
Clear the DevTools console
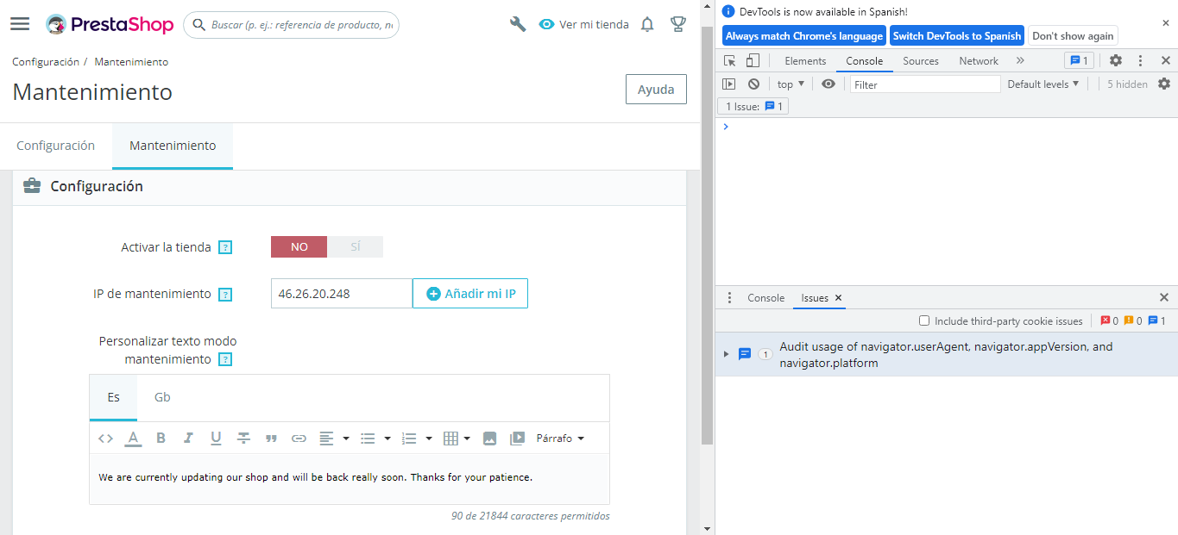[x=753, y=84]
